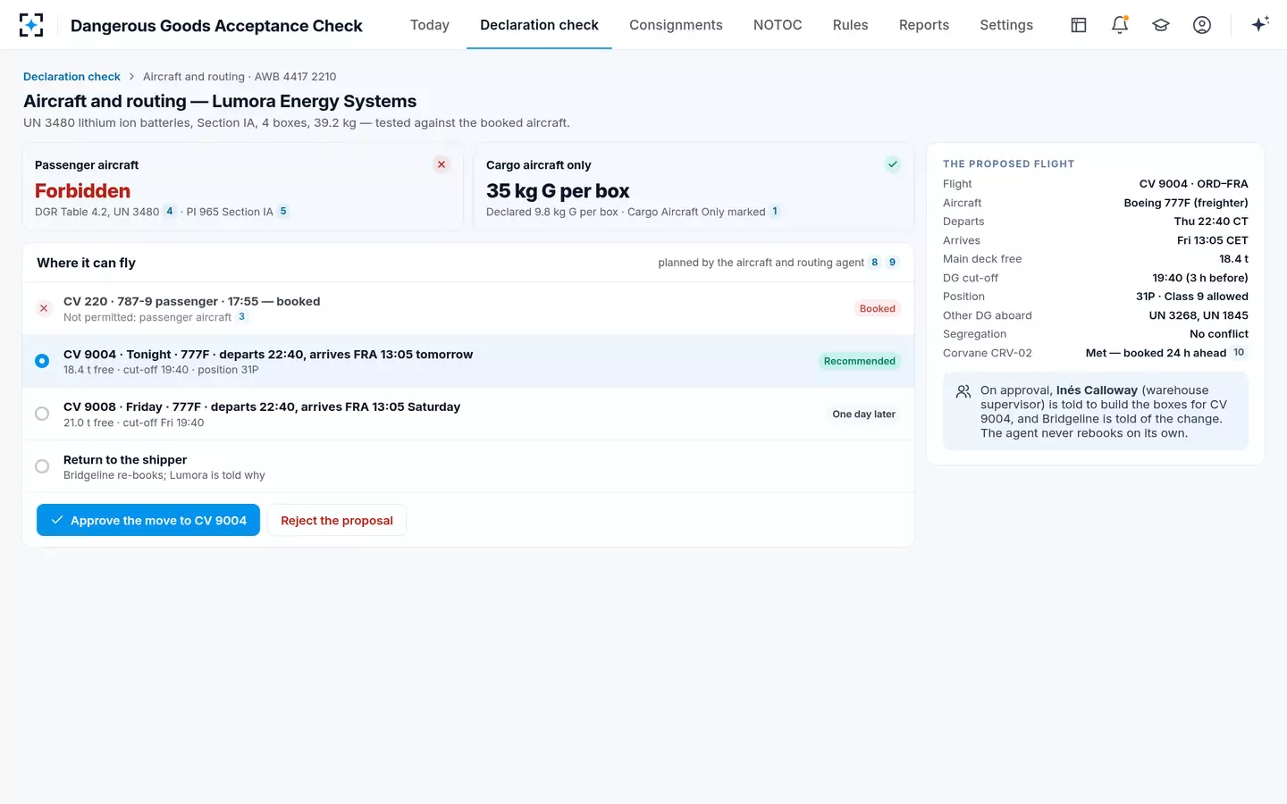The height and width of the screenshot is (804, 1287).
Task: Click the Recommended badge on CV 9004
Action: (860, 361)
